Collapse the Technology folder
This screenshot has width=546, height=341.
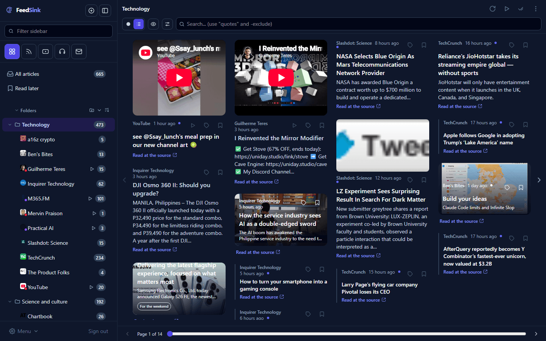click(9, 125)
